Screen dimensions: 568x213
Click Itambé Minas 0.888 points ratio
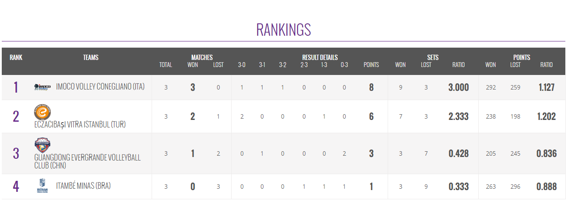coord(546,187)
